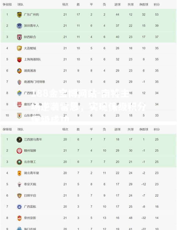Click the 北京理工 team logo

(19, 162)
